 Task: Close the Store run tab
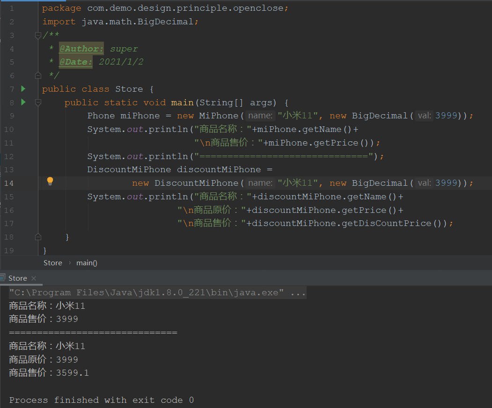click(x=34, y=278)
